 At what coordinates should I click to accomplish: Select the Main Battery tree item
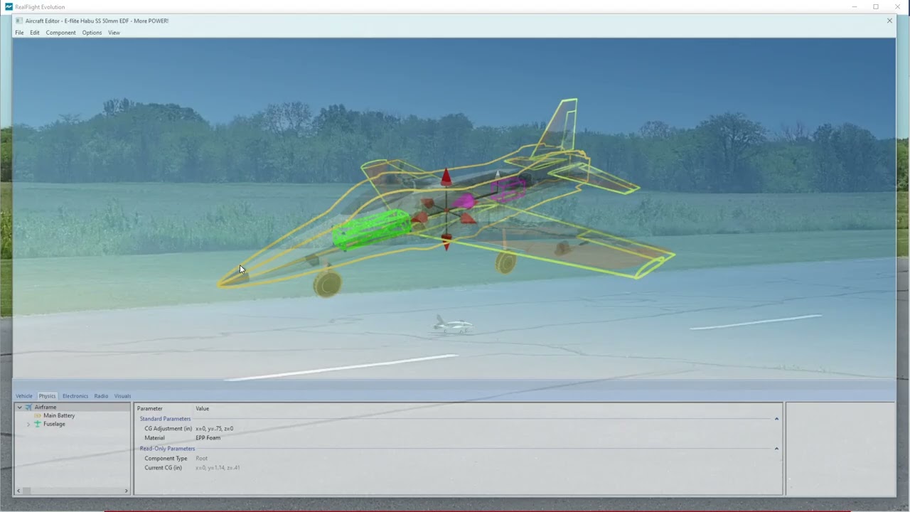(x=59, y=415)
